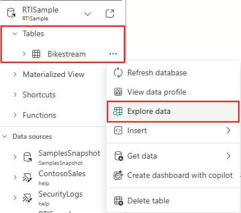Click the Create dashboard copilot icon
Viewport: 241px width, 213px height.
click(x=118, y=175)
